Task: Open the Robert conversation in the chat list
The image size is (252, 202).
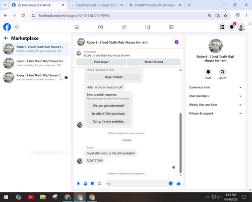Action: [x=35, y=49]
